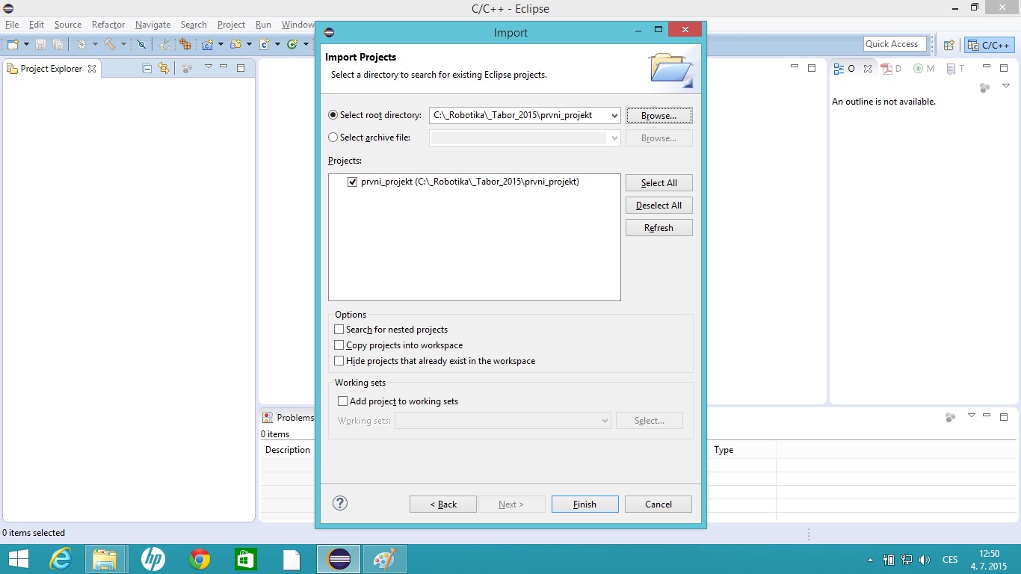The width and height of the screenshot is (1021, 574).
Task: Expand the root directory path dropdown
Action: pyautogui.click(x=614, y=116)
